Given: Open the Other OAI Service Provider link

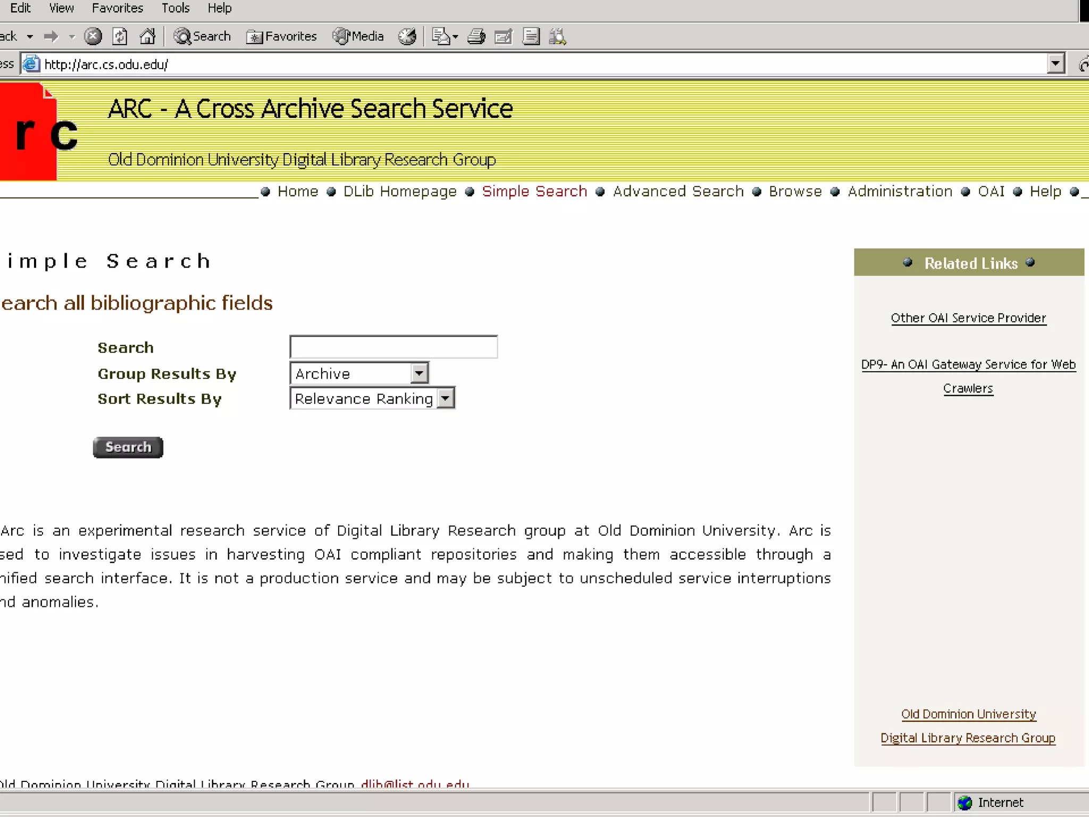Looking at the screenshot, I should tap(968, 318).
